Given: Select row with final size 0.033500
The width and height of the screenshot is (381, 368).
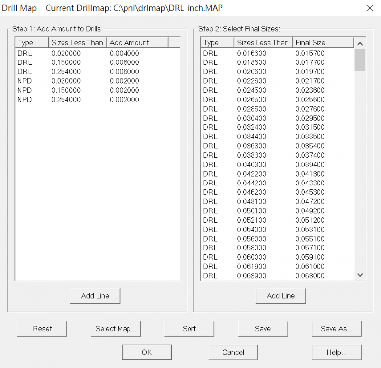Looking at the screenshot, I should point(277,136).
